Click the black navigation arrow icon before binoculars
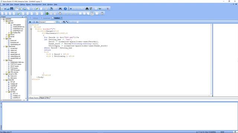Viewport: 238px width, 133px height. (71, 9)
